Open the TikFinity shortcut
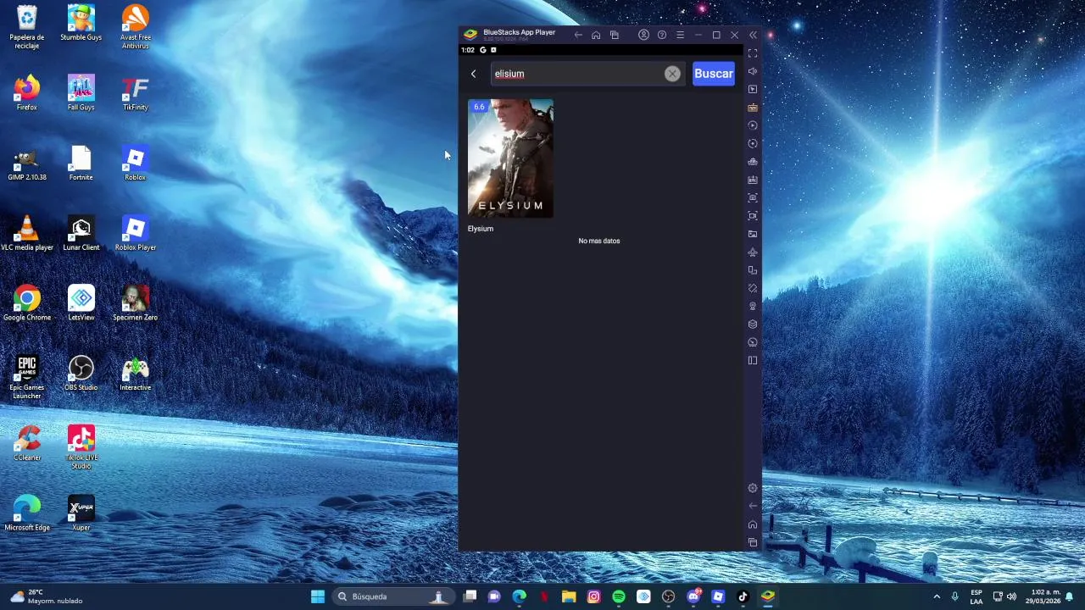 [136, 93]
